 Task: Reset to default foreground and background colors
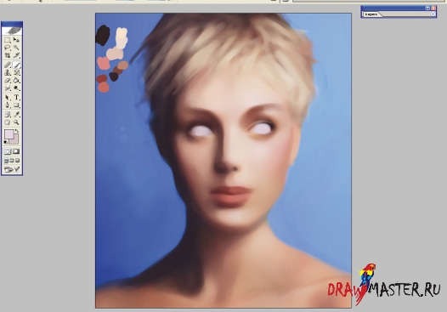click(6, 142)
